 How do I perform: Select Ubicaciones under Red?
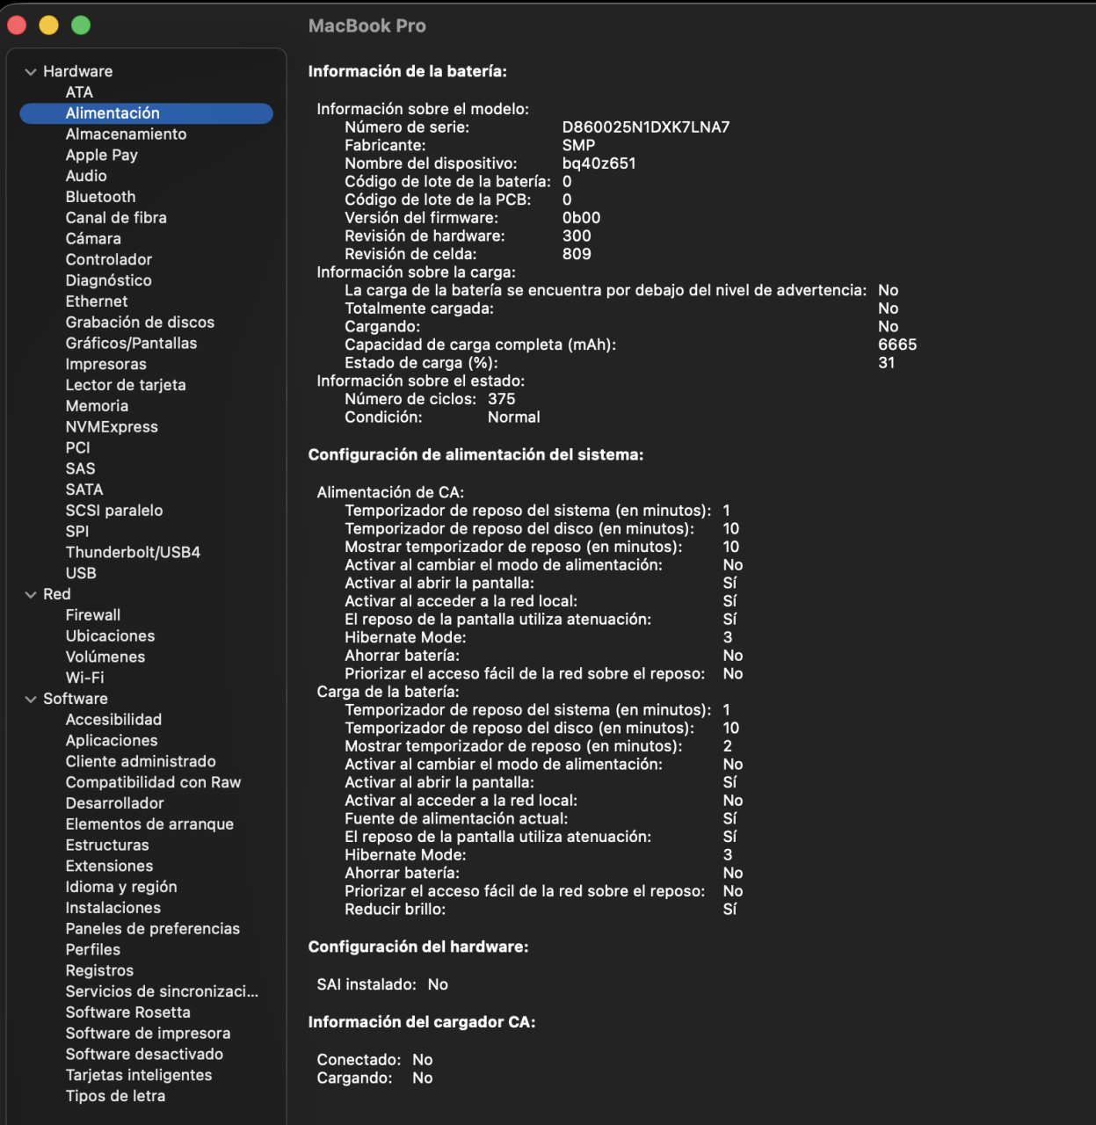click(110, 636)
